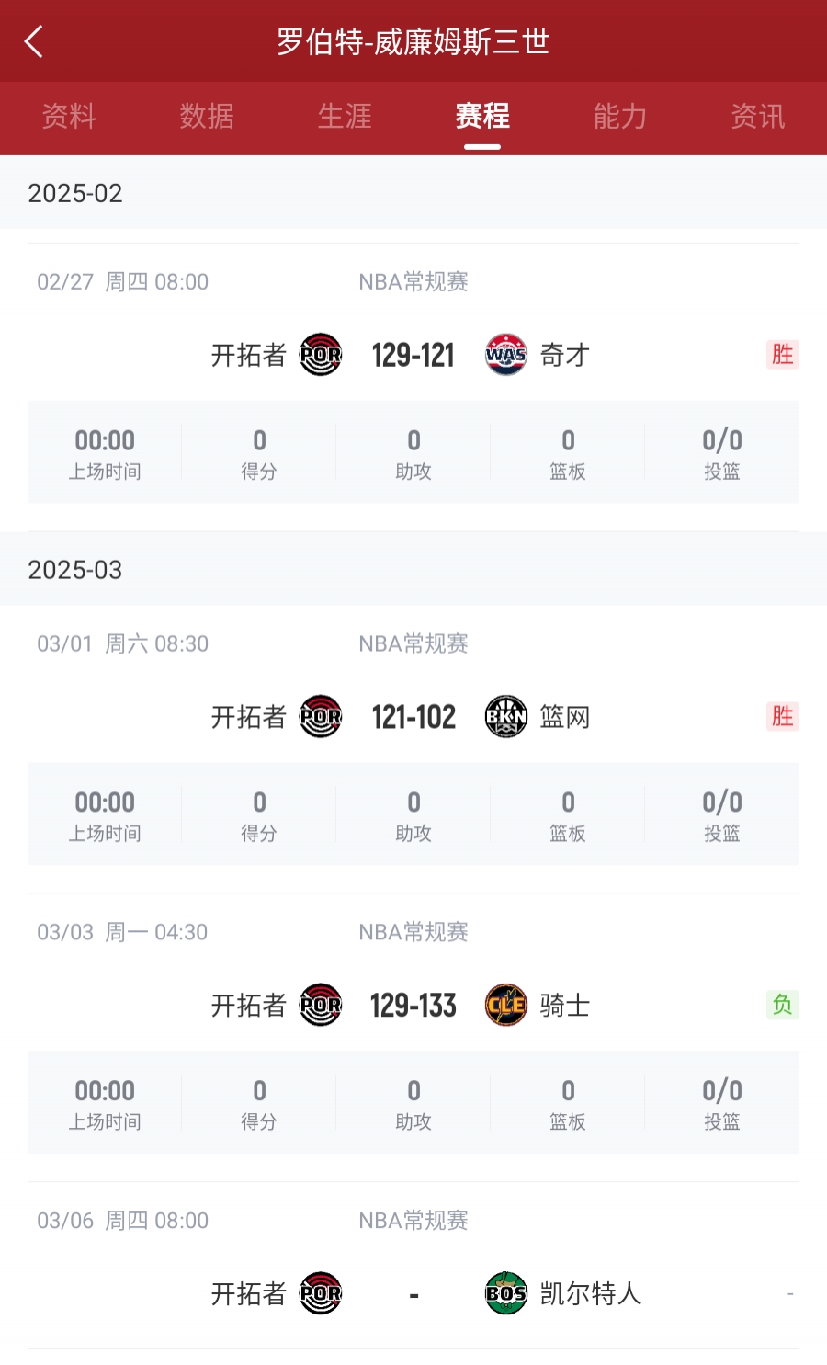
Task: Select the 能力 tab
Action: [620, 117]
